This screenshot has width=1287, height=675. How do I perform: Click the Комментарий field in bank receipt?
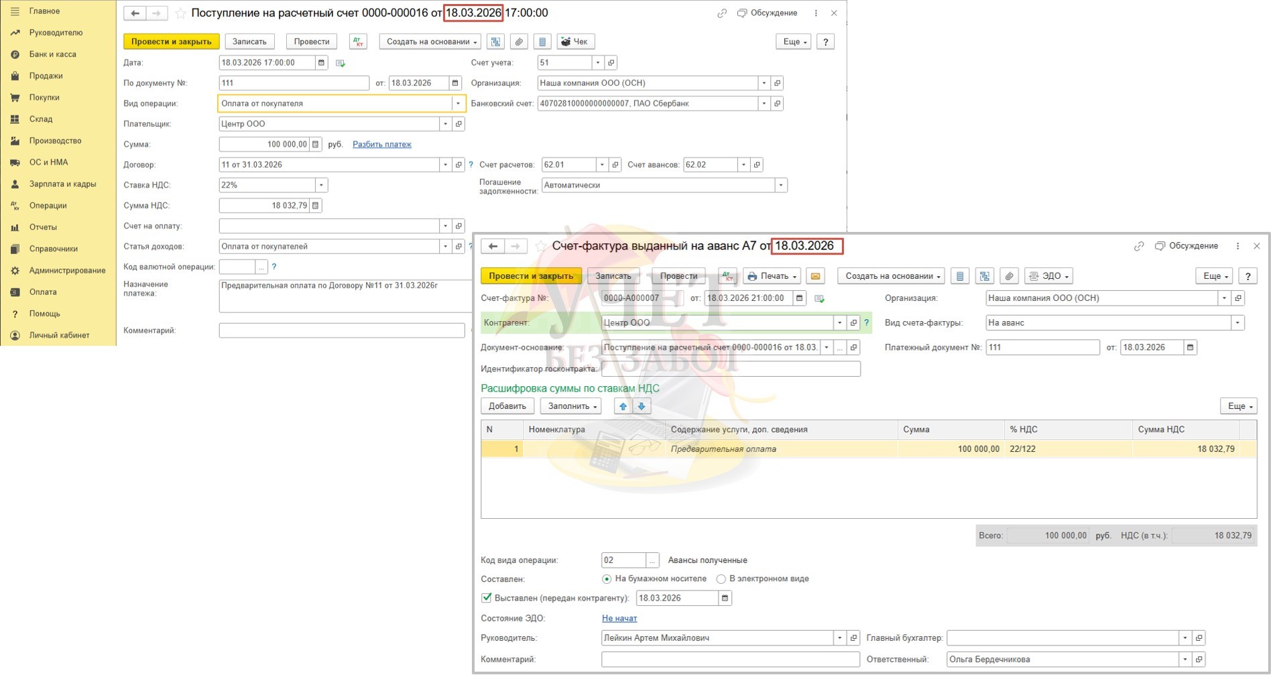point(341,330)
